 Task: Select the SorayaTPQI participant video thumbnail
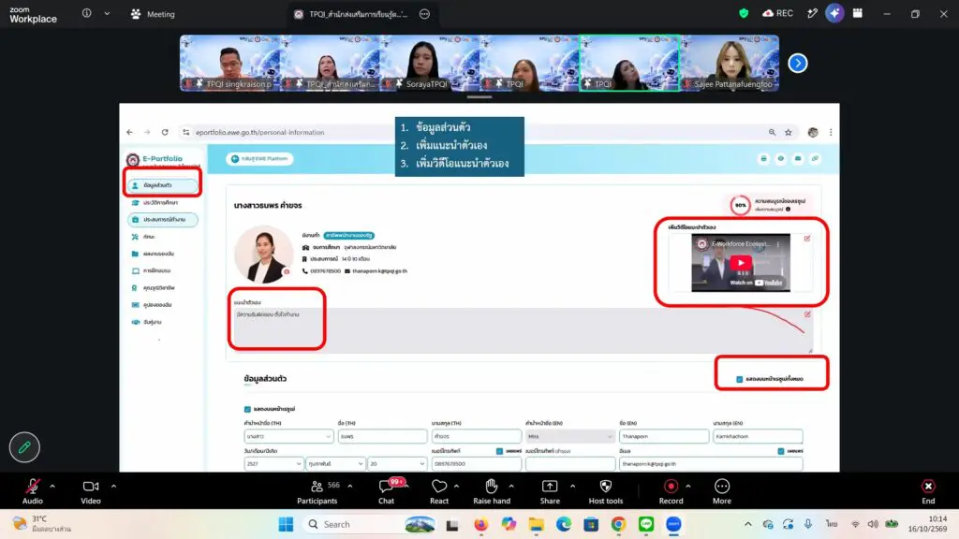click(429, 63)
